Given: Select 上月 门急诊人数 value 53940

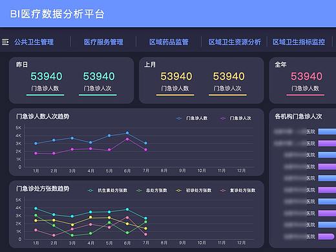Looking at the screenshot, I should pos(176,76).
